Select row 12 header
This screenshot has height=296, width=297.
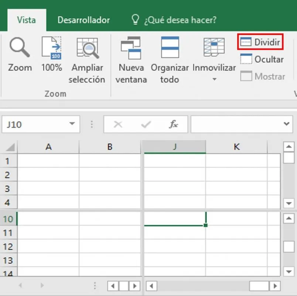[8, 246]
